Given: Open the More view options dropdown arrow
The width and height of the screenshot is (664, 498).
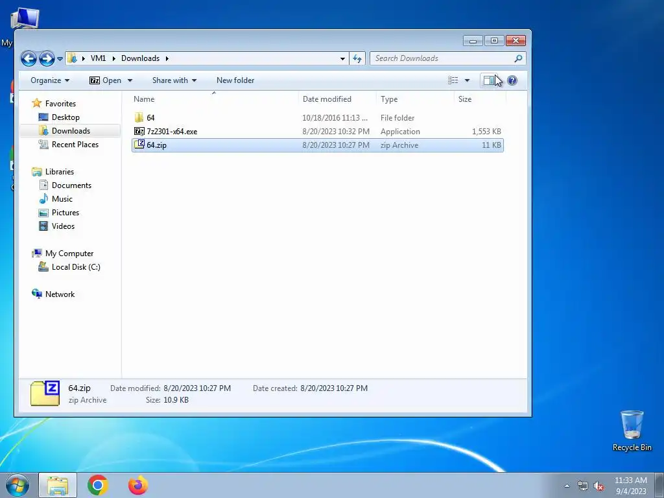Looking at the screenshot, I should 467,80.
